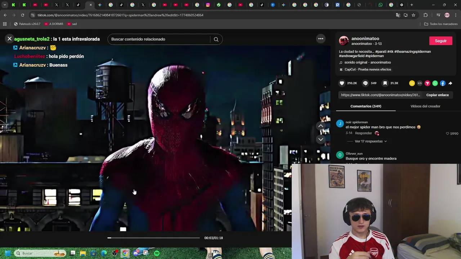Screen dimensions: 461x259
Task: Open Discord from the taskbar
Action: pos(136,253)
